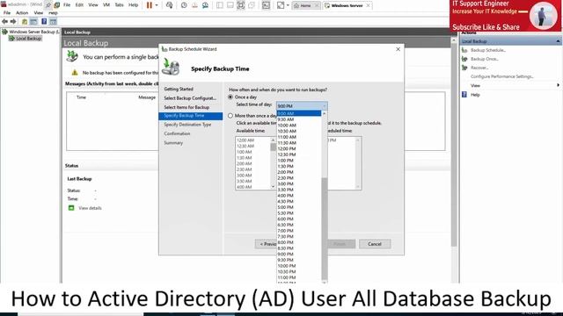
Task: Click the blue Help icon in MMC toolbar
Action: 44,21
